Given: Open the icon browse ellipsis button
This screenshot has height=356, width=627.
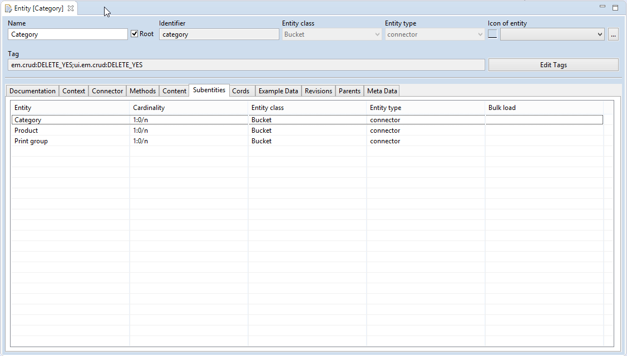Looking at the screenshot, I should click(x=613, y=34).
